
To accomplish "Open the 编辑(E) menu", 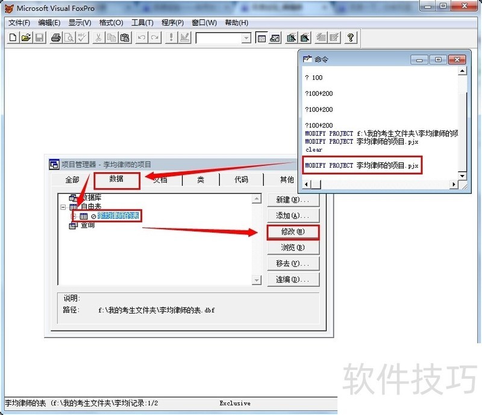I will pos(49,23).
